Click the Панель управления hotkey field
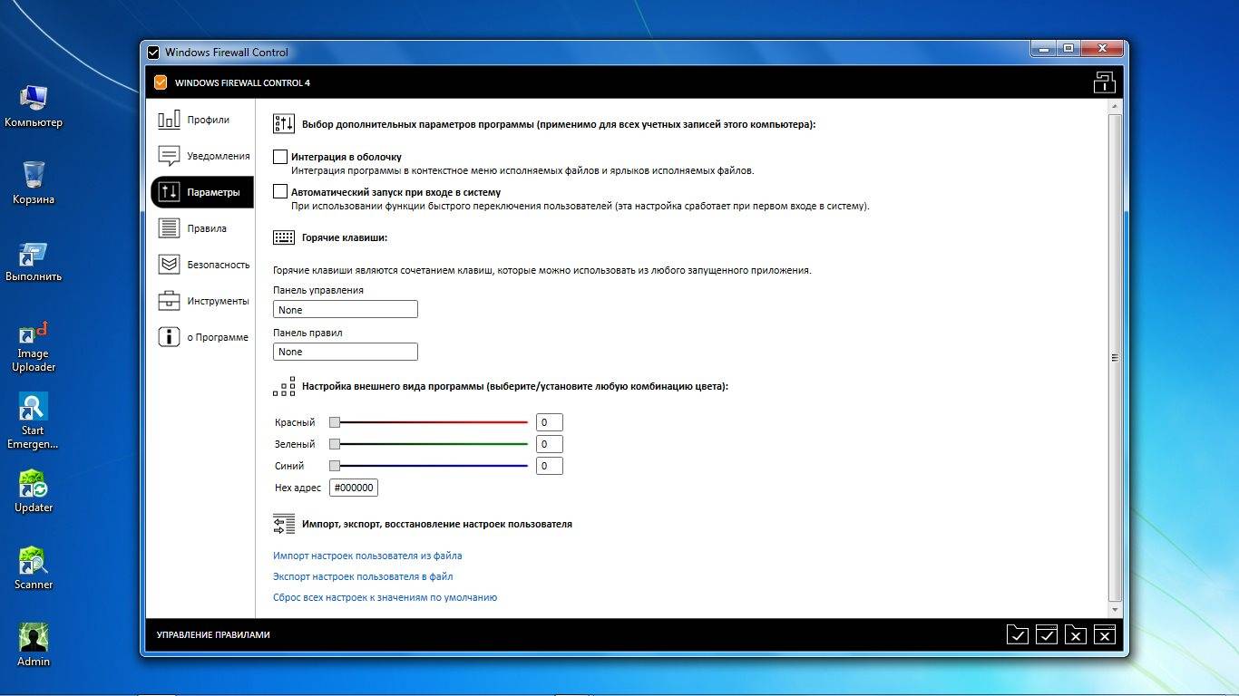 (346, 309)
